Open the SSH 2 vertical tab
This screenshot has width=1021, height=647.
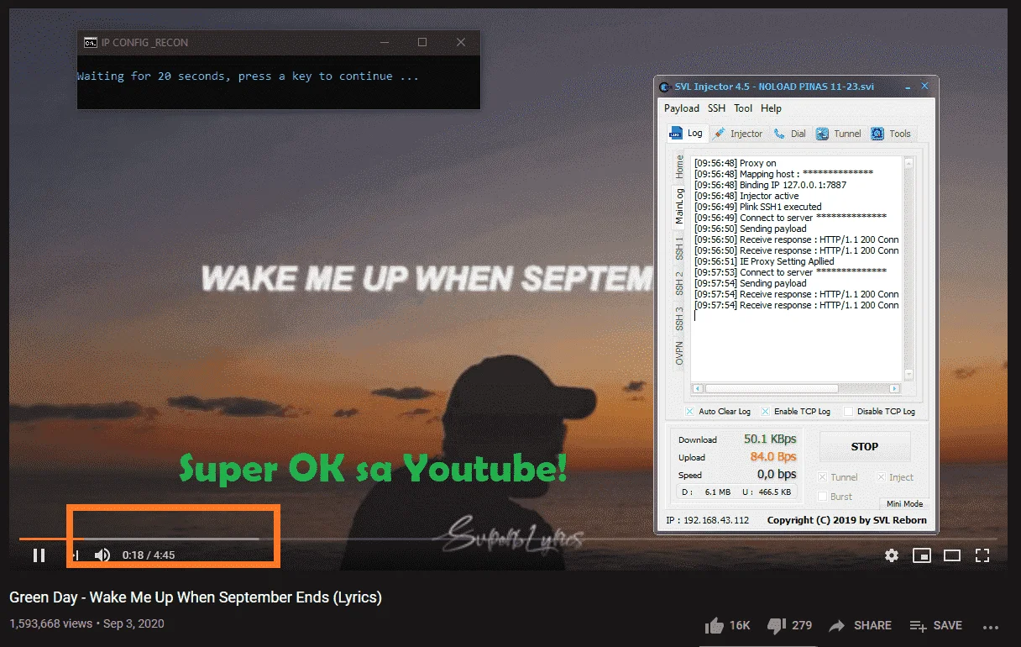tap(679, 283)
